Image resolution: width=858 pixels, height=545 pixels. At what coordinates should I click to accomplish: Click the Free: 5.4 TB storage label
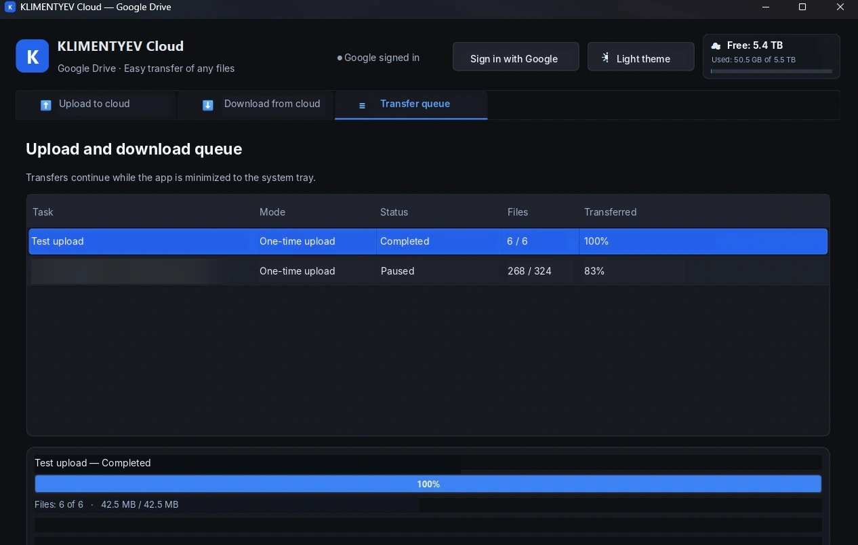754,45
